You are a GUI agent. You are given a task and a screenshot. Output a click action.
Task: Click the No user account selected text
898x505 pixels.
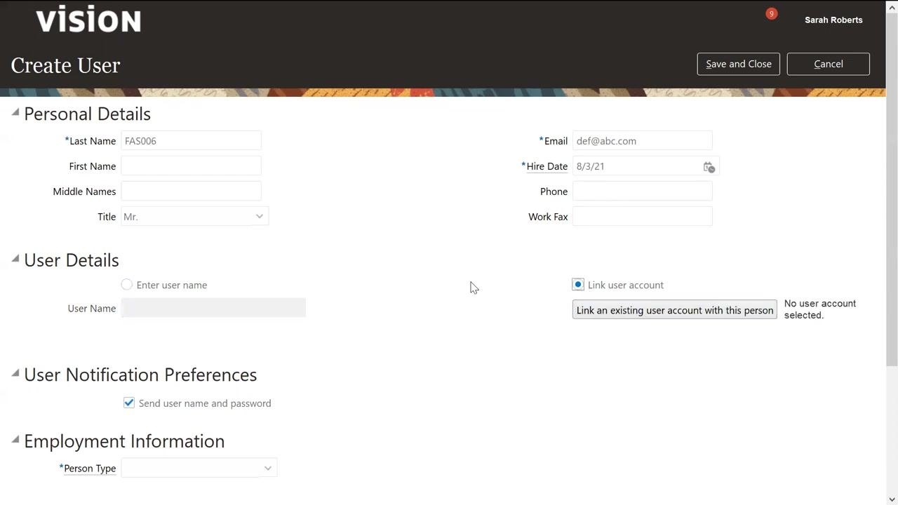click(x=820, y=309)
